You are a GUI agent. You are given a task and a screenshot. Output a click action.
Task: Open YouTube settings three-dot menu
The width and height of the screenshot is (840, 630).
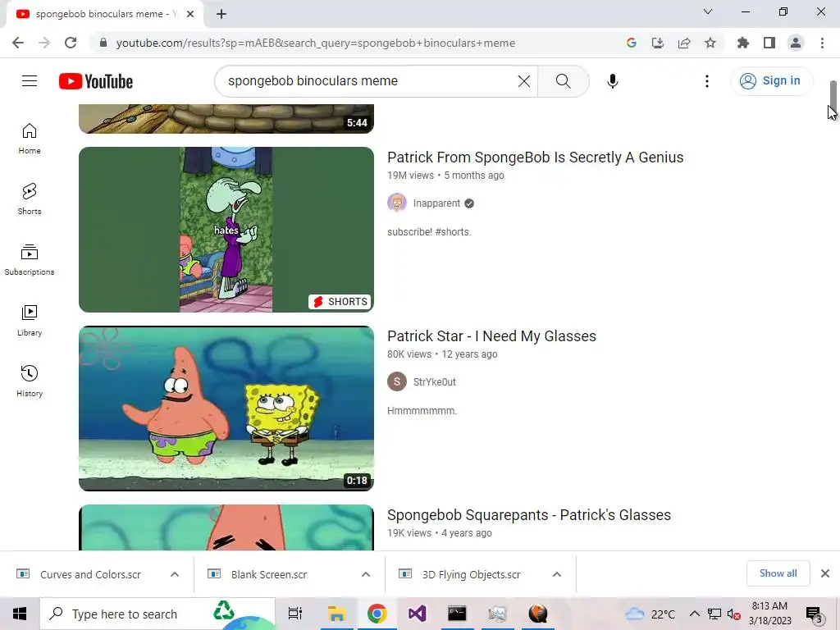(x=706, y=81)
